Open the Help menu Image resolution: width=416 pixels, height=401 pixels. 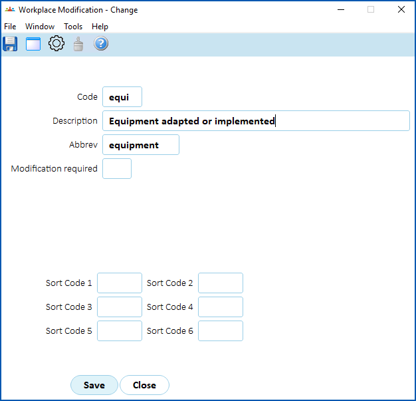100,27
